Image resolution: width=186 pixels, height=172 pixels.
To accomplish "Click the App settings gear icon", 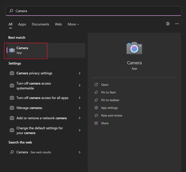I will 96,108.
